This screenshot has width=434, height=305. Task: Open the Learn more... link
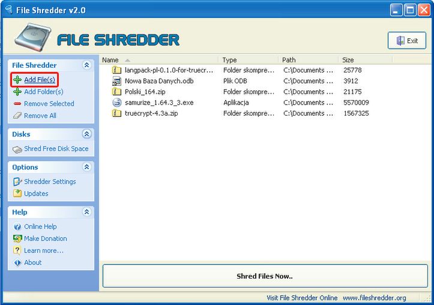pyautogui.click(x=44, y=250)
